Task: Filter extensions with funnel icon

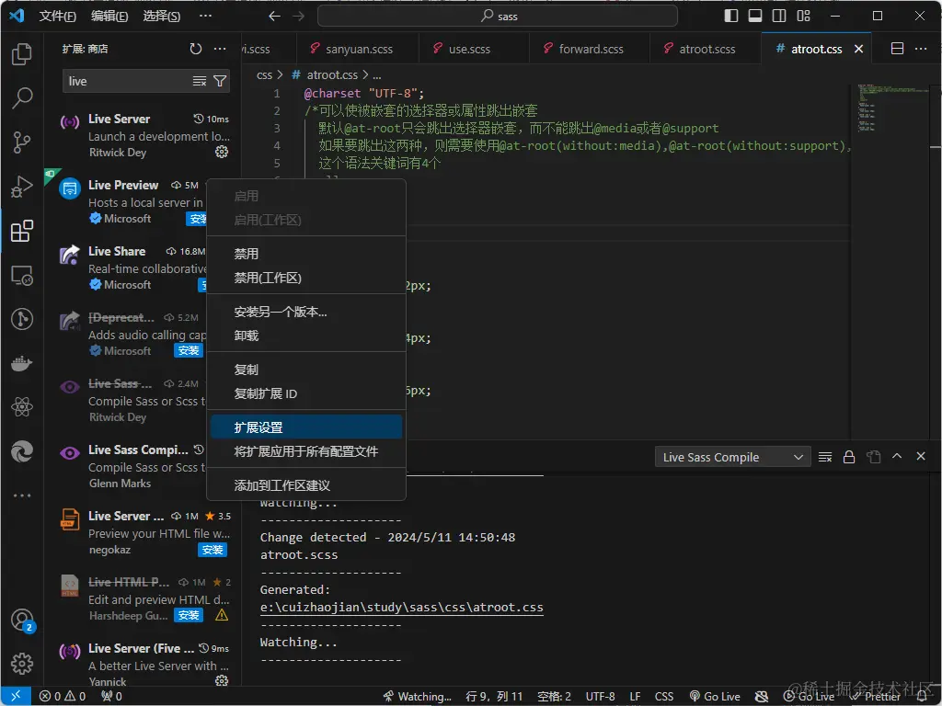Action: (x=220, y=81)
